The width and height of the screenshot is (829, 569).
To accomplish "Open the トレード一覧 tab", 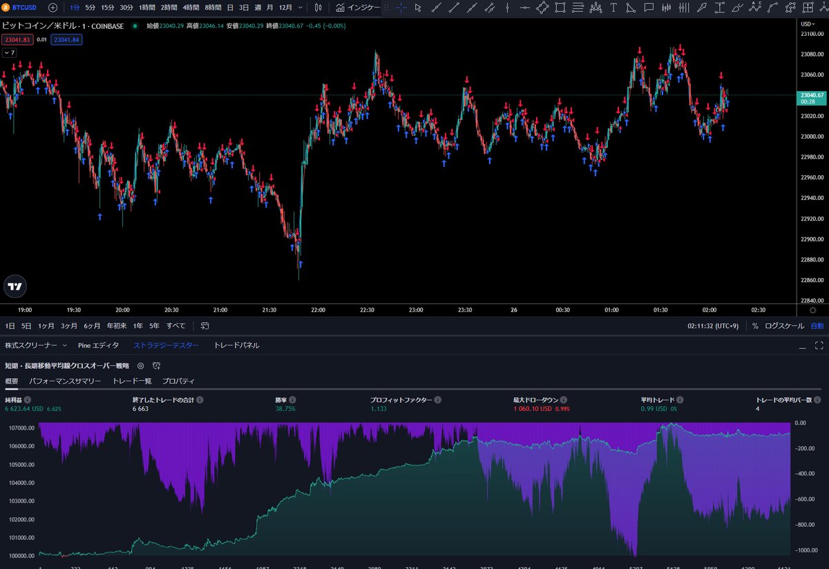I will tap(131, 380).
